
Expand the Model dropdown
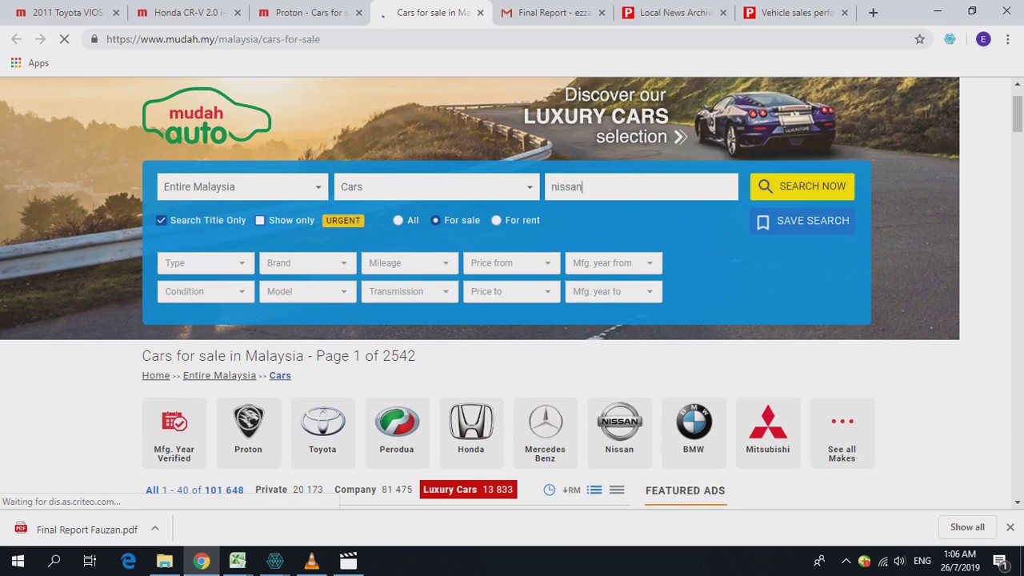coord(307,291)
